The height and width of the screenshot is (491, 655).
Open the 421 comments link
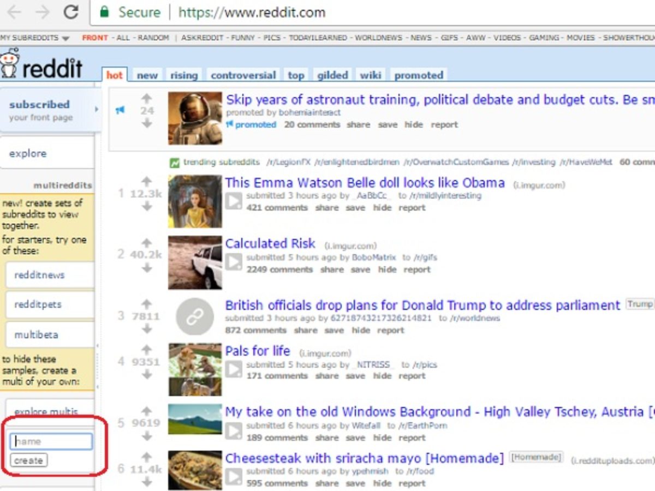pos(277,208)
